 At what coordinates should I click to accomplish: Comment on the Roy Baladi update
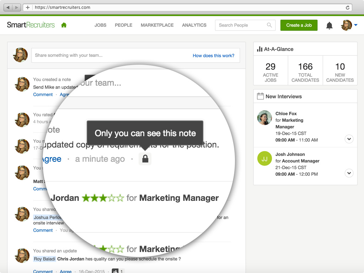[x=43, y=271]
